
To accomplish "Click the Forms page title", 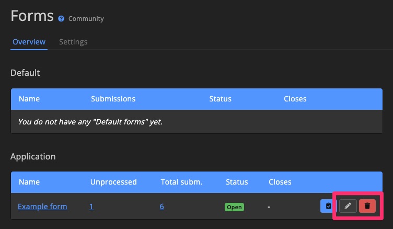I will [32, 16].
